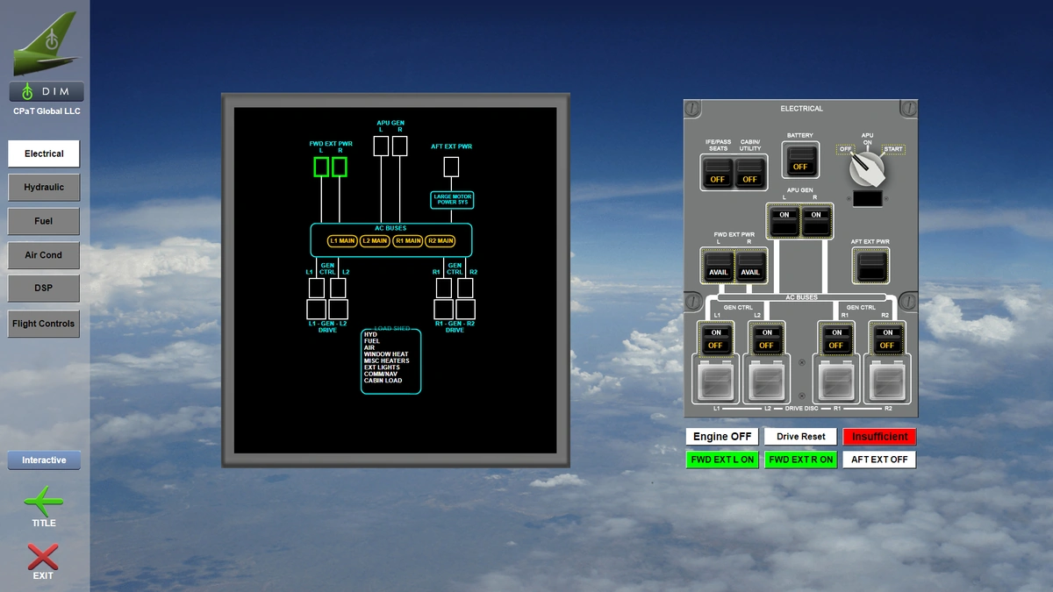Click the FWD EXT PWR L box in diagram

[x=321, y=167]
